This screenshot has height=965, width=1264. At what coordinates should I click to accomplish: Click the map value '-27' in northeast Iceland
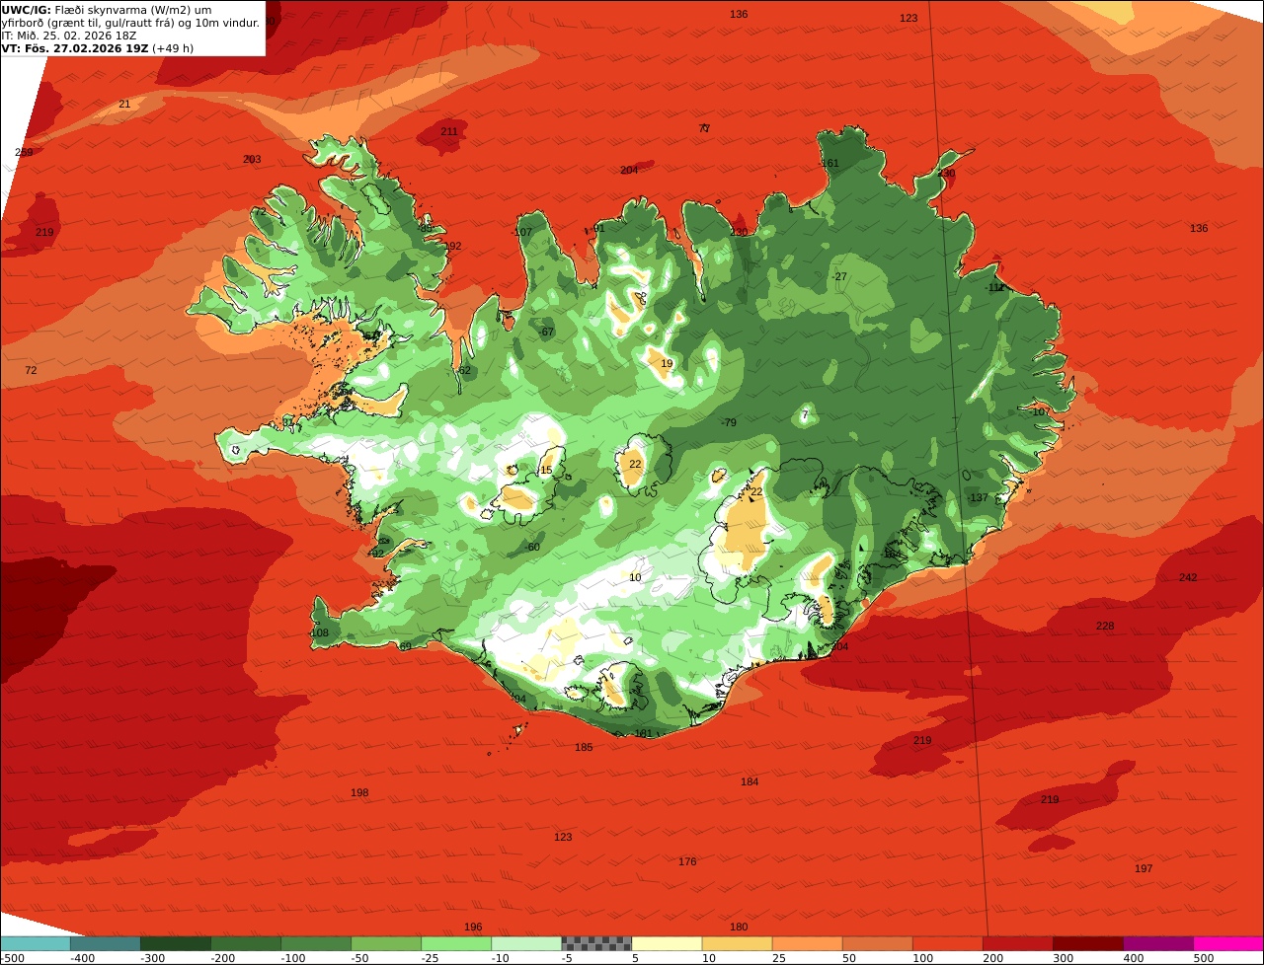tap(839, 276)
